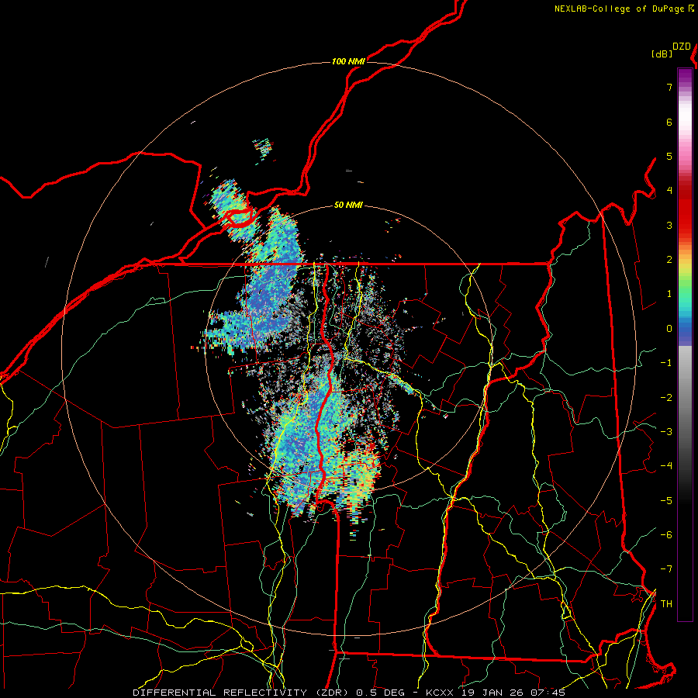This screenshot has height=698, width=698.
Task: Click the 5 value on color scale
Action: (x=669, y=156)
